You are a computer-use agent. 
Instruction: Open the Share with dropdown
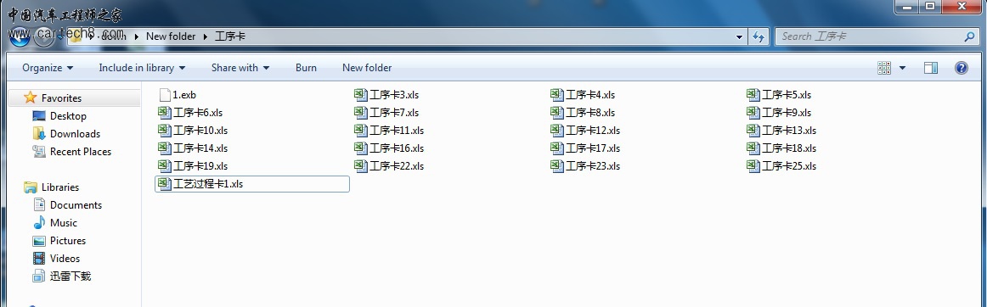(240, 67)
